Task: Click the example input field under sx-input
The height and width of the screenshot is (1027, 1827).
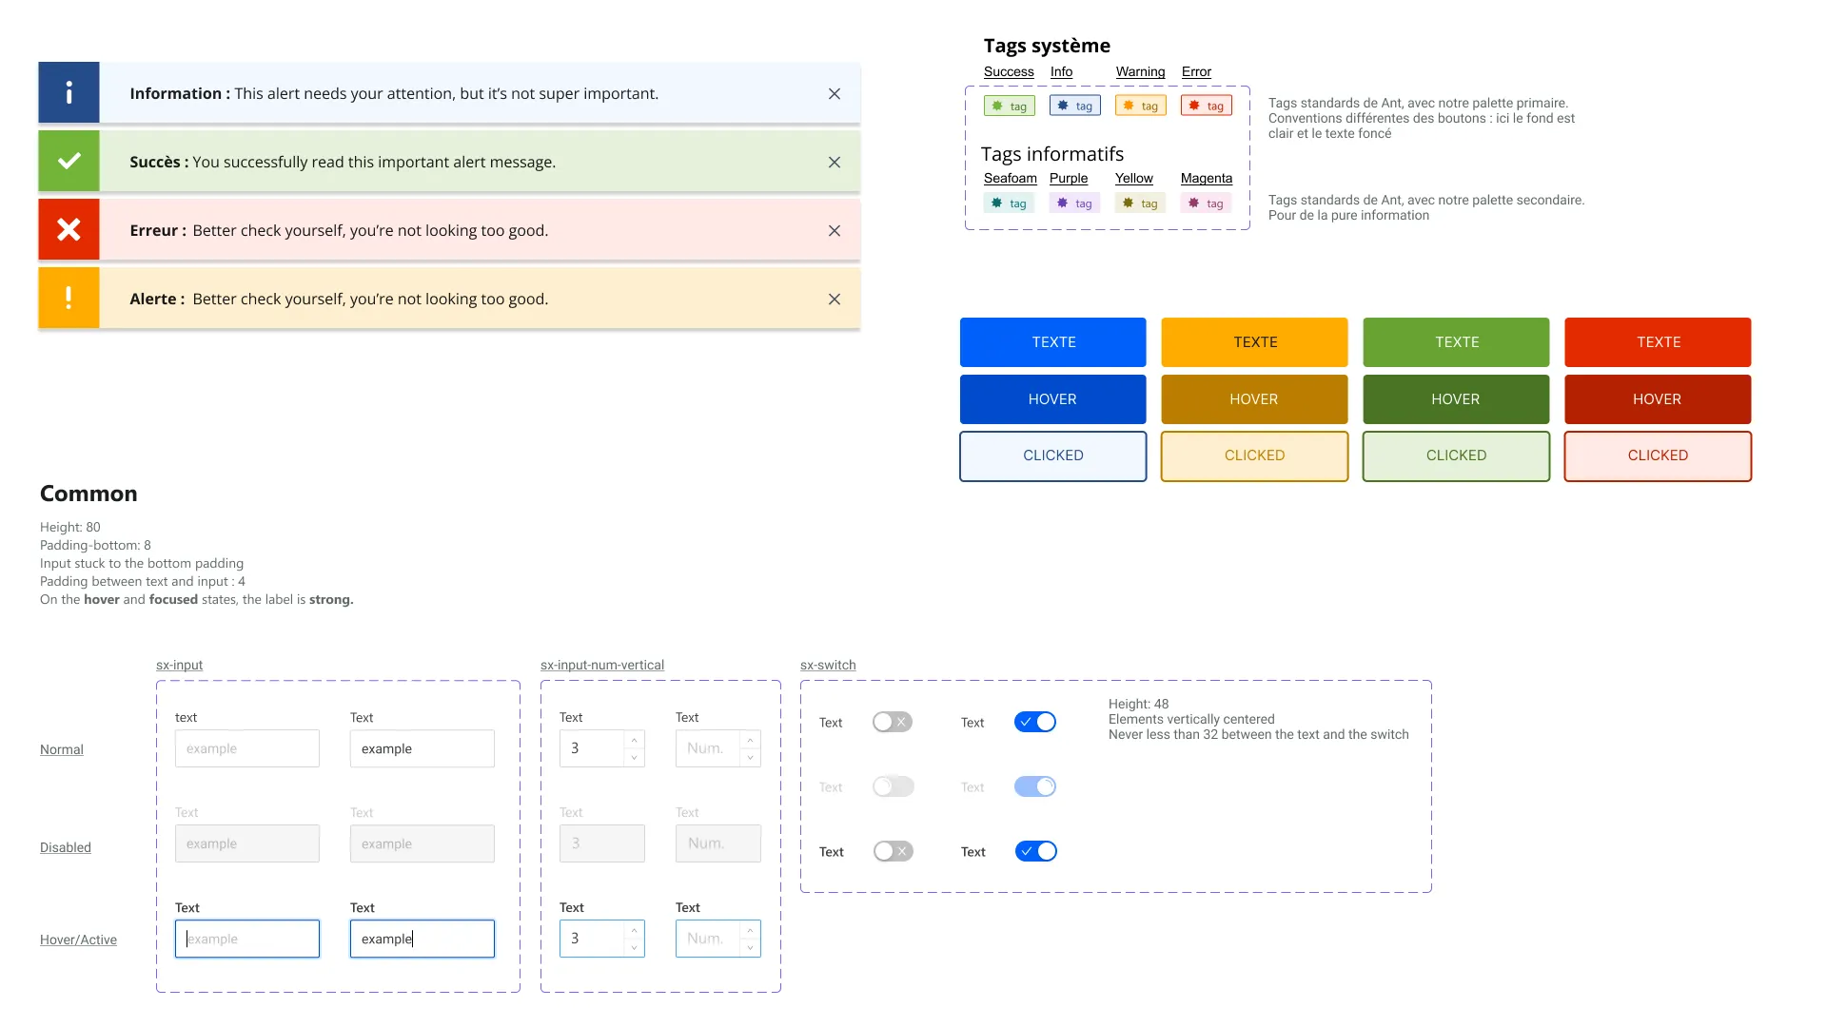Action: point(246,748)
